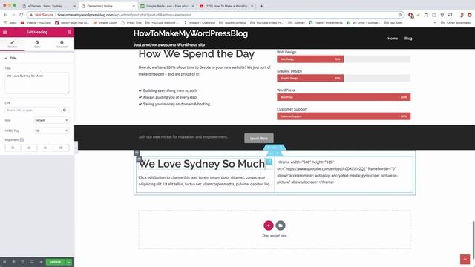
Task: Open a new browser tab
Action: pyautogui.click(x=261, y=6)
